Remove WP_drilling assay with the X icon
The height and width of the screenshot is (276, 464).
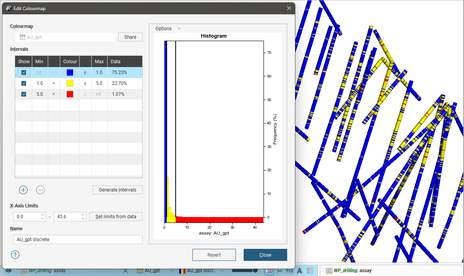click(x=126, y=271)
